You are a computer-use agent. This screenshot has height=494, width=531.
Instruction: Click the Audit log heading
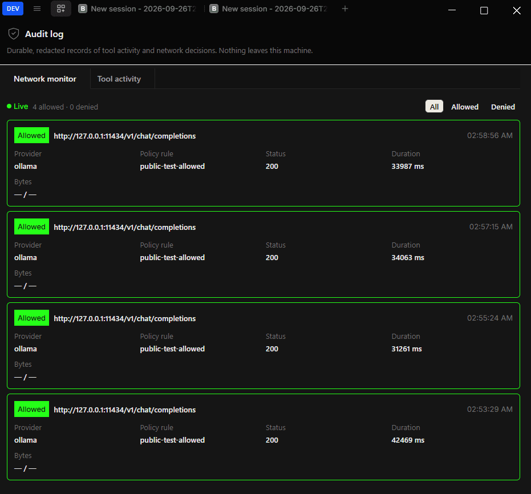coord(44,34)
